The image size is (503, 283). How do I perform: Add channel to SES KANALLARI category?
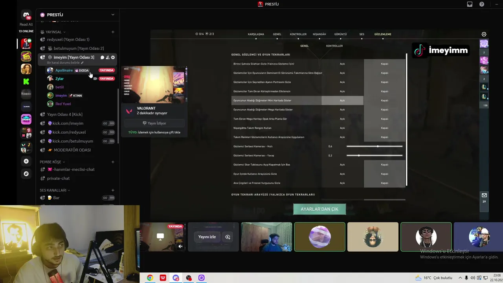point(113,190)
